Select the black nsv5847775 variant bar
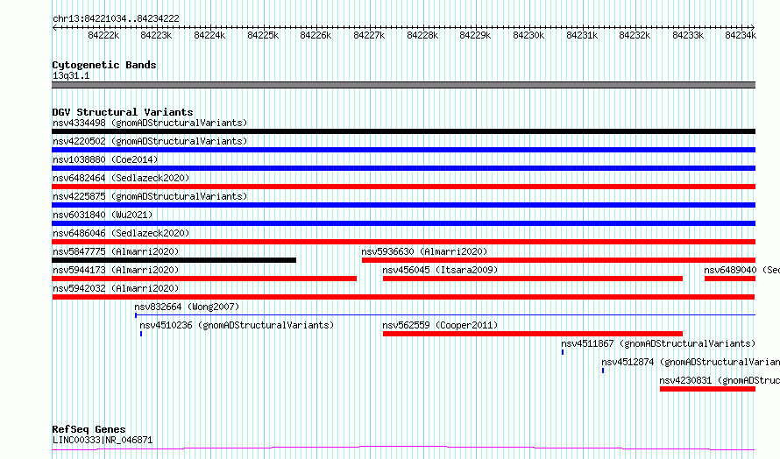This screenshot has width=780, height=459. [x=174, y=260]
